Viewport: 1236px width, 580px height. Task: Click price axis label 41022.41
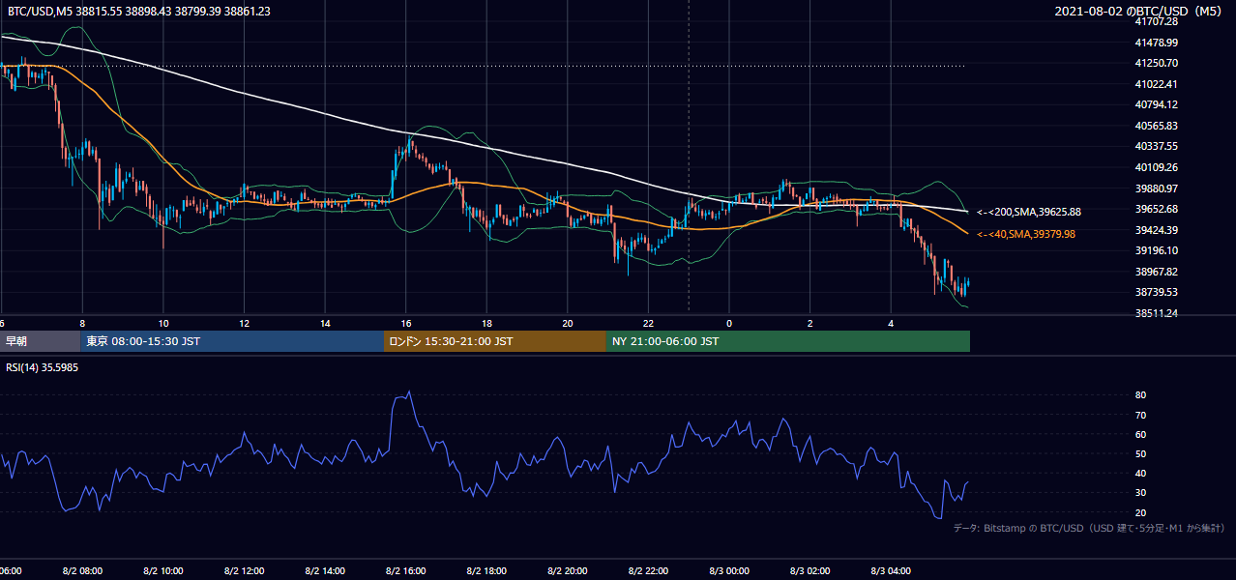click(1156, 84)
